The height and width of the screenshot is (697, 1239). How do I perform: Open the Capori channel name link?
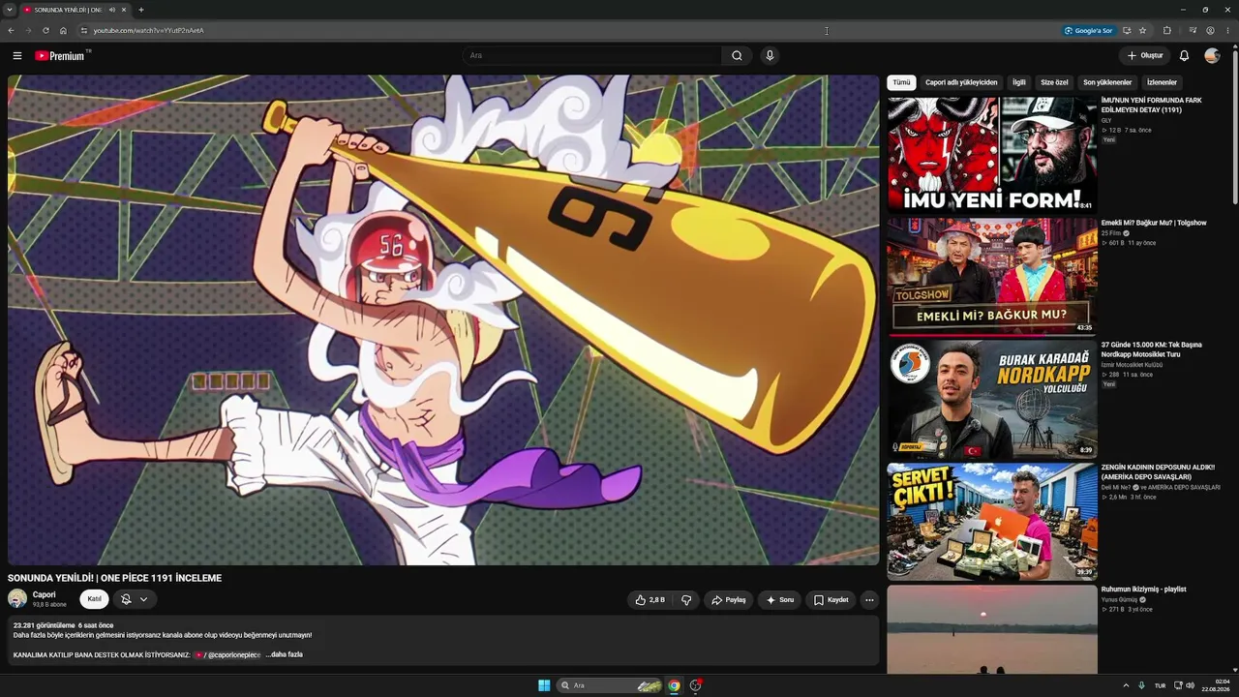click(x=45, y=594)
